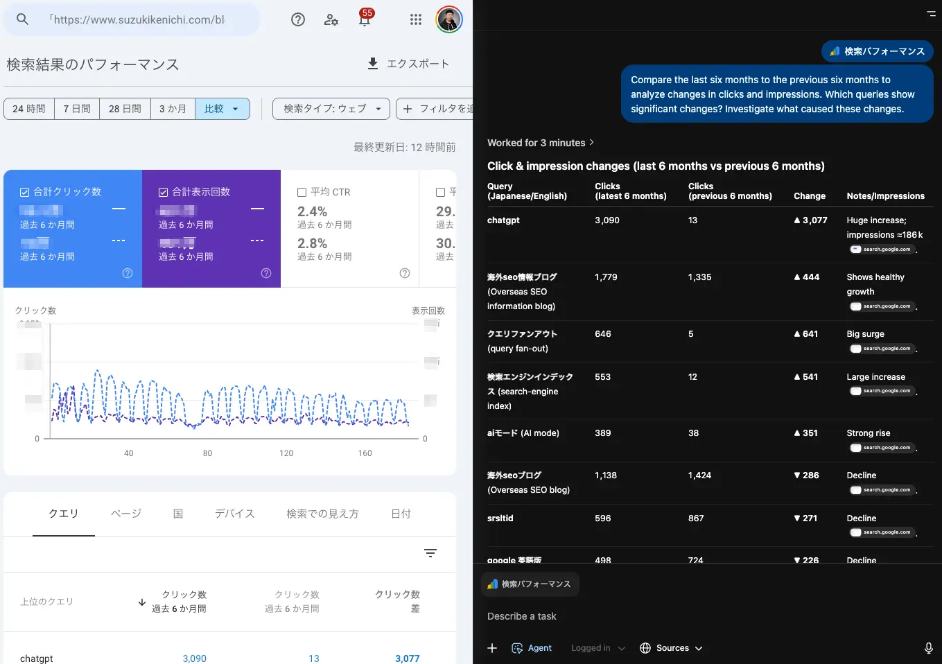Switch to the デバイス tab

tap(234, 514)
